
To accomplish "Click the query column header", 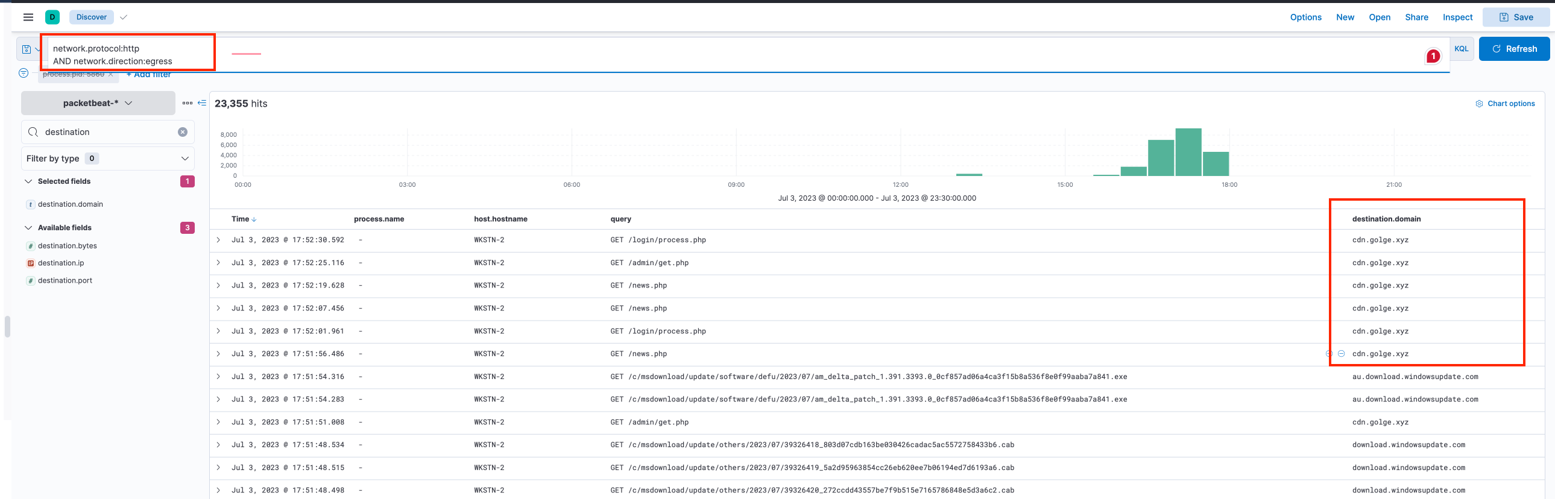I will coord(620,219).
